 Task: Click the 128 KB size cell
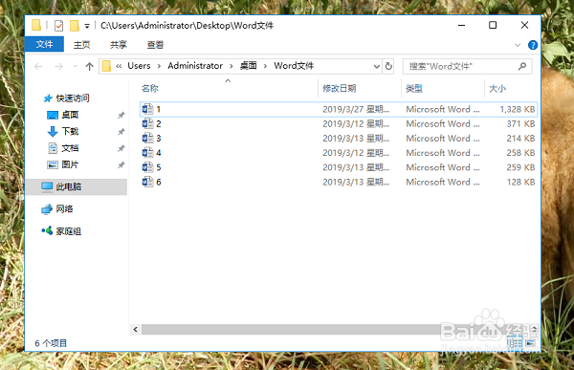point(520,182)
